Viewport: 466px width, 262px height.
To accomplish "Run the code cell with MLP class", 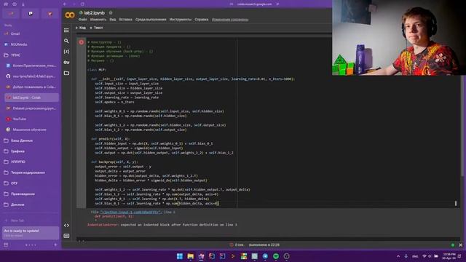I will (x=81, y=42).
